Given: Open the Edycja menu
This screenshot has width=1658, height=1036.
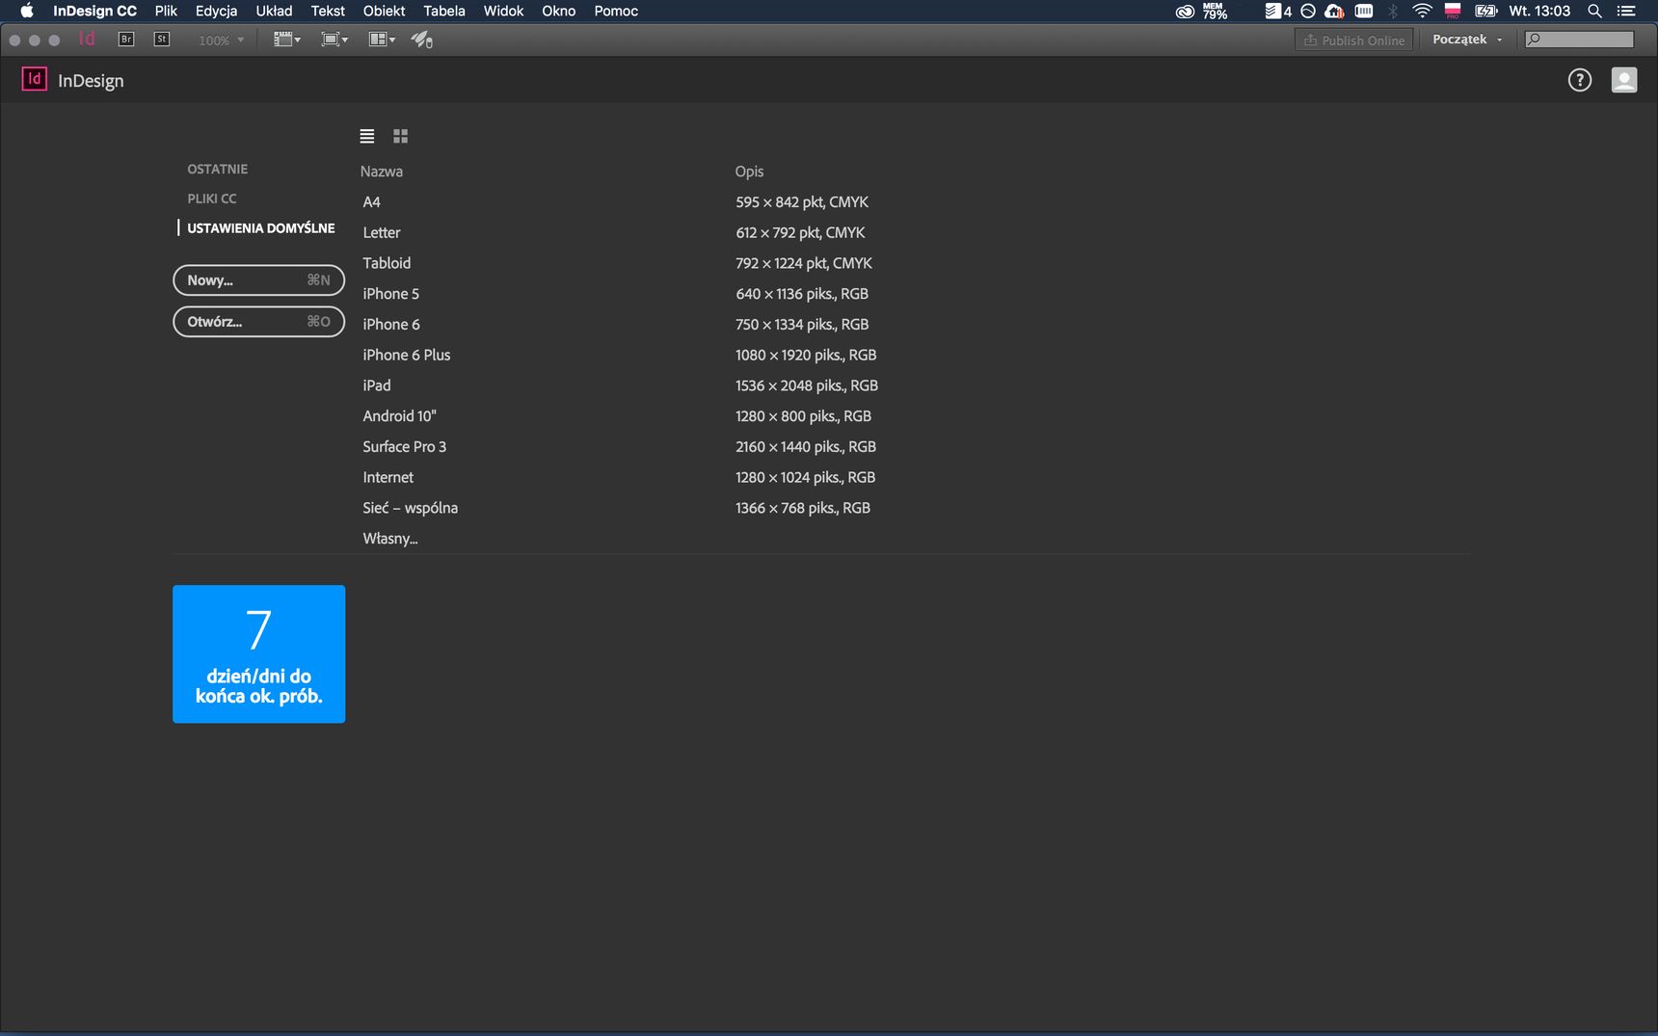Looking at the screenshot, I should pyautogui.click(x=216, y=12).
